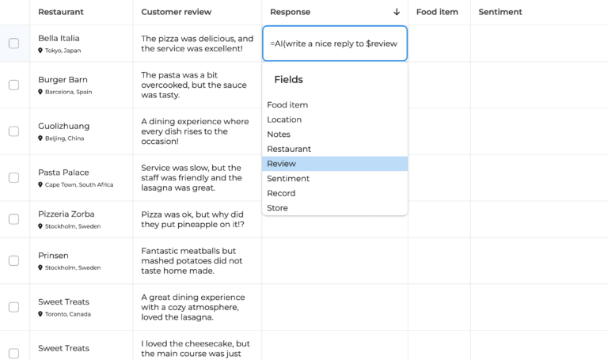
Task: Click the location pin icon under Burger Barn
Action: pos(40,92)
